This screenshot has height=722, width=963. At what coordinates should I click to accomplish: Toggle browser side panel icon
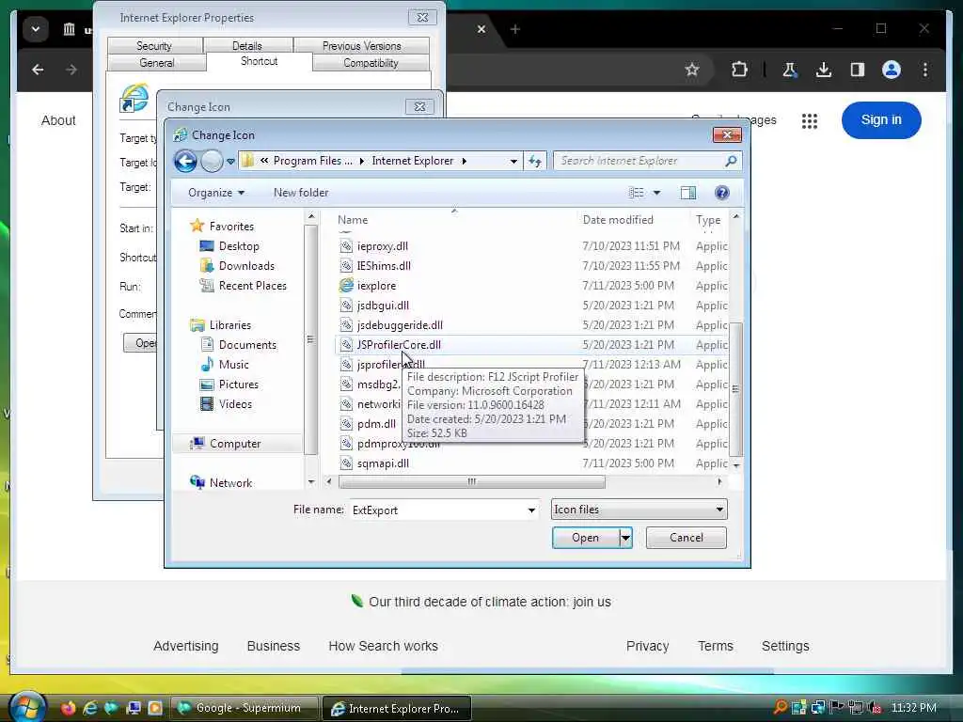coord(858,70)
